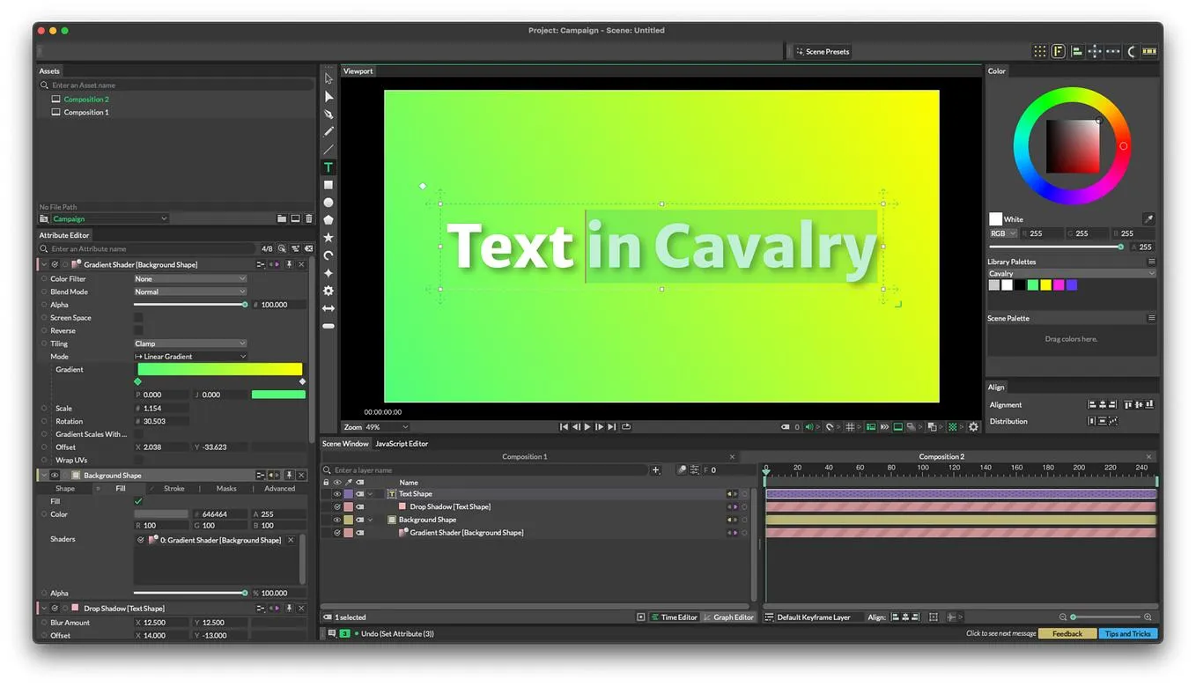
Task: Open the Blend Mode dropdown
Action: (189, 292)
